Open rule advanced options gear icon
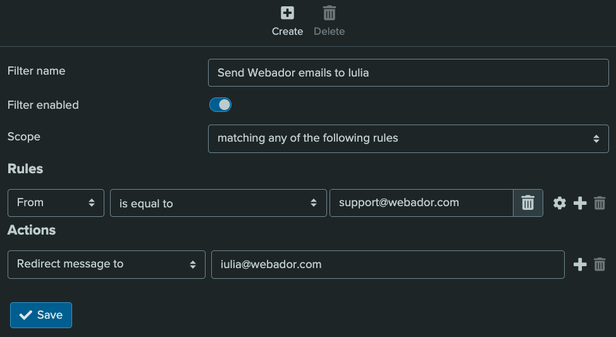 (560, 203)
